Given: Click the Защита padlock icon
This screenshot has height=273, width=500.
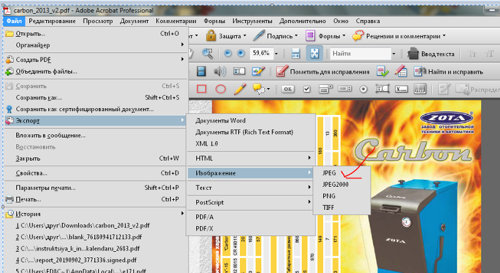Looking at the screenshot, I should tap(211, 36).
